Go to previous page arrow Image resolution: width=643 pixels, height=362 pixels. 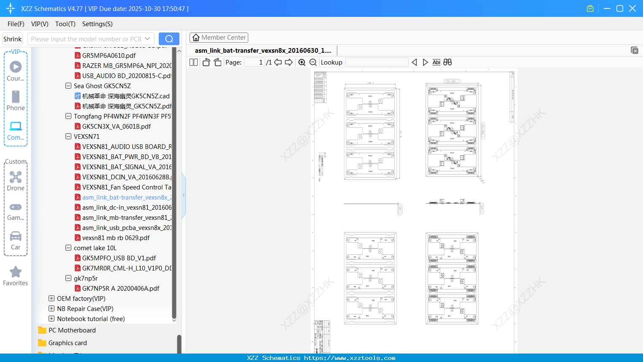click(x=278, y=62)
